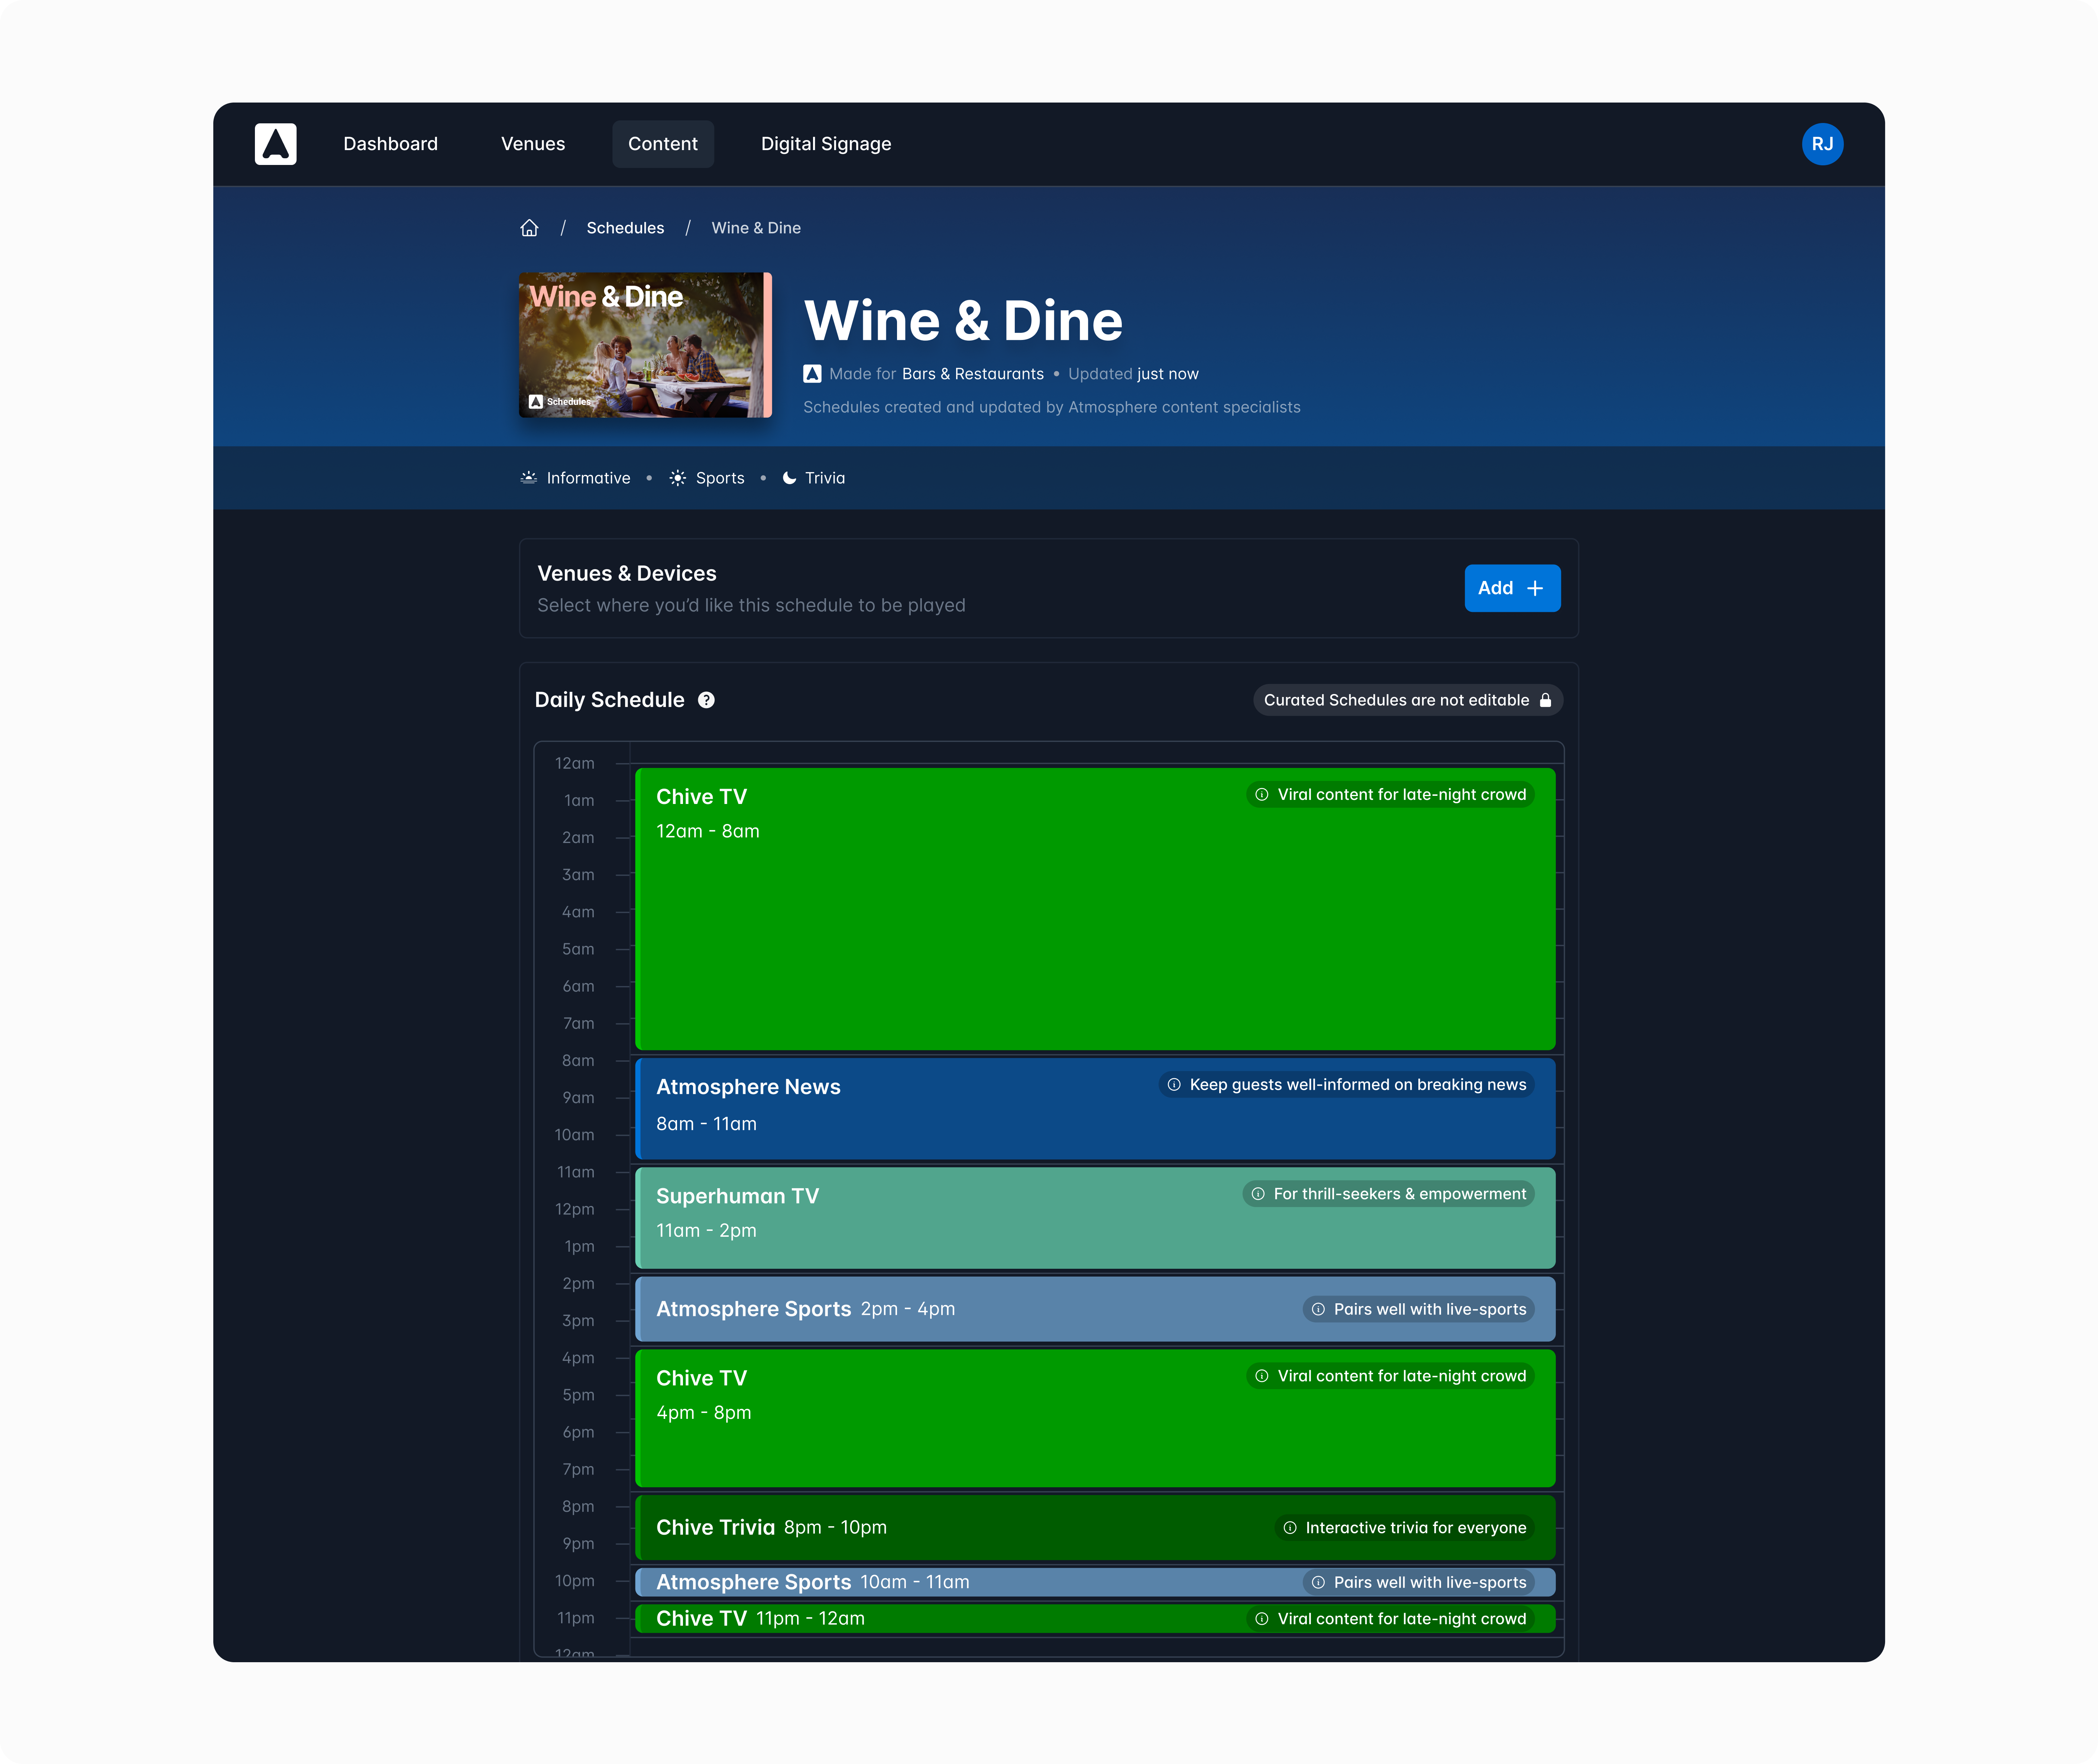Screen dimensions: 2098x1764
Task: Select Atmosphere Sports 10am - 11am block
Action: click(1095, 1582)
